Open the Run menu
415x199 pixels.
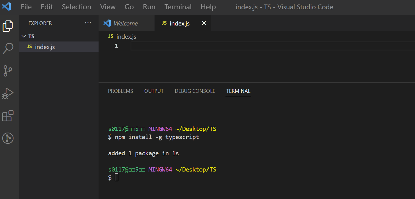[x=149, y=7]
